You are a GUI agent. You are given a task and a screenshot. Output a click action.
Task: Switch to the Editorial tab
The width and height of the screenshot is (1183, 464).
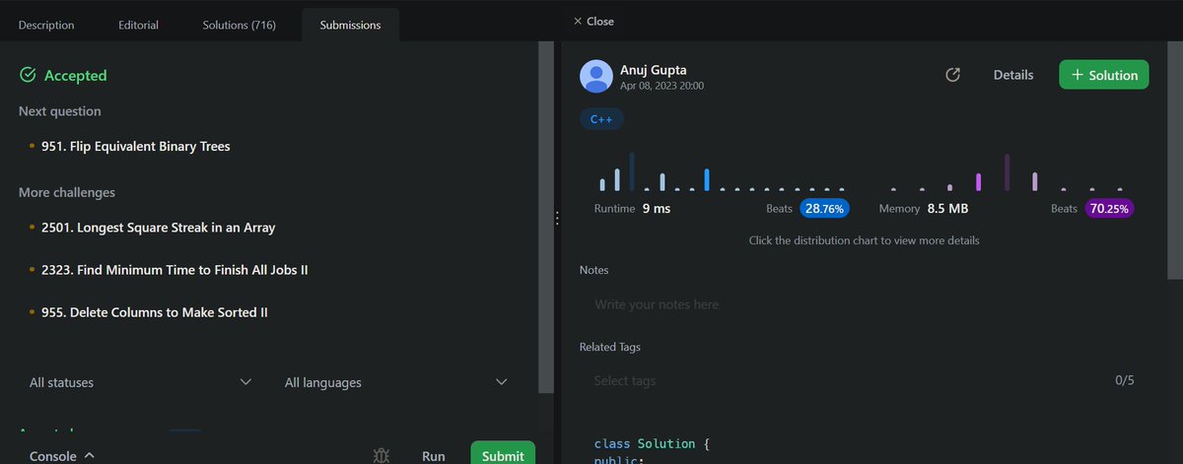click(138, 25)
